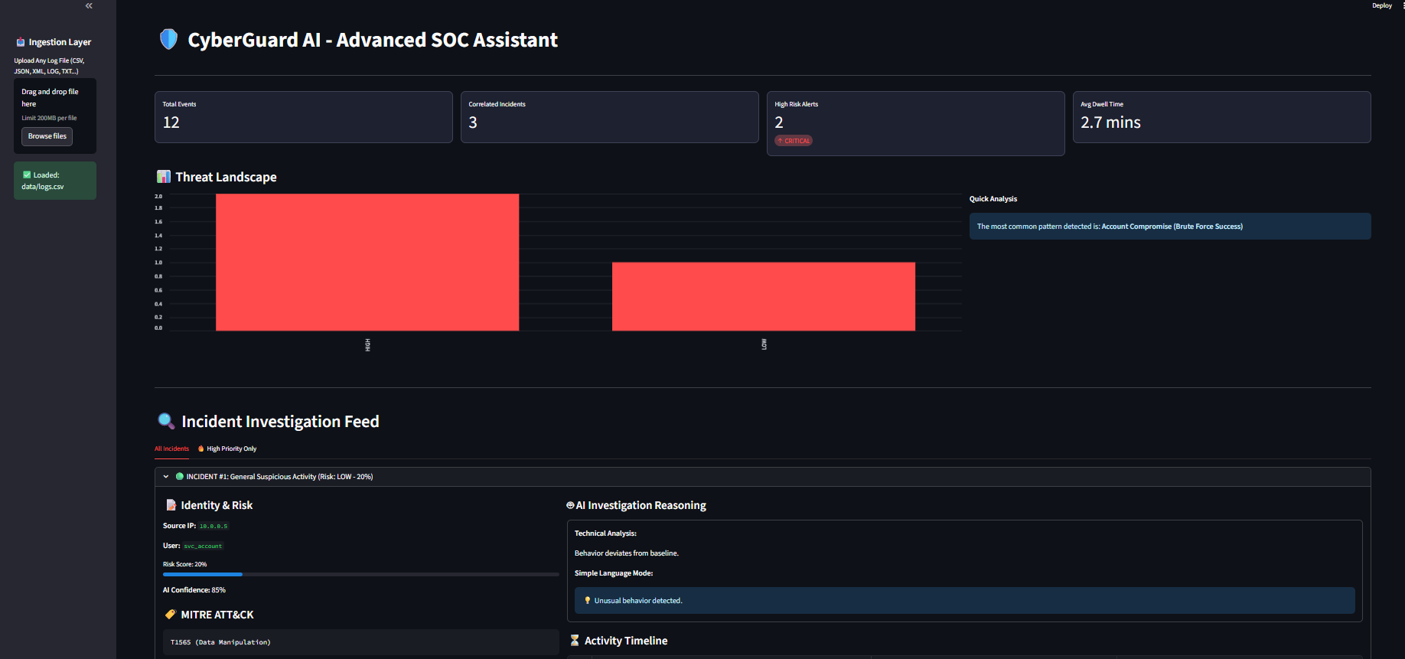
Task: Click the AI Confidence: 85% text
Action: [194, 590]
